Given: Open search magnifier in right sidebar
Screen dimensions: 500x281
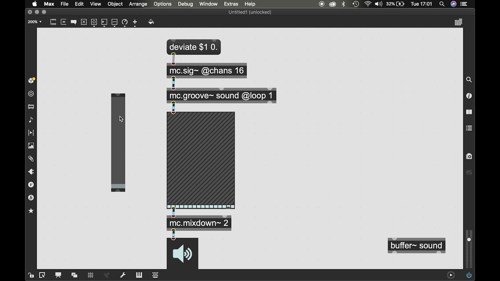Looking at the screenshot, I should click(x=469, y=80).
